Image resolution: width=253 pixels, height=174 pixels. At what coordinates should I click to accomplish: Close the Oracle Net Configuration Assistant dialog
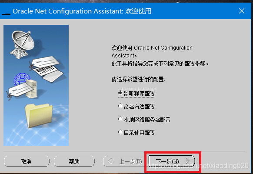[242, 11]
